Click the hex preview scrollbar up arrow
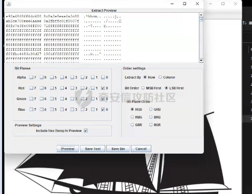 [x=201, y=15]
